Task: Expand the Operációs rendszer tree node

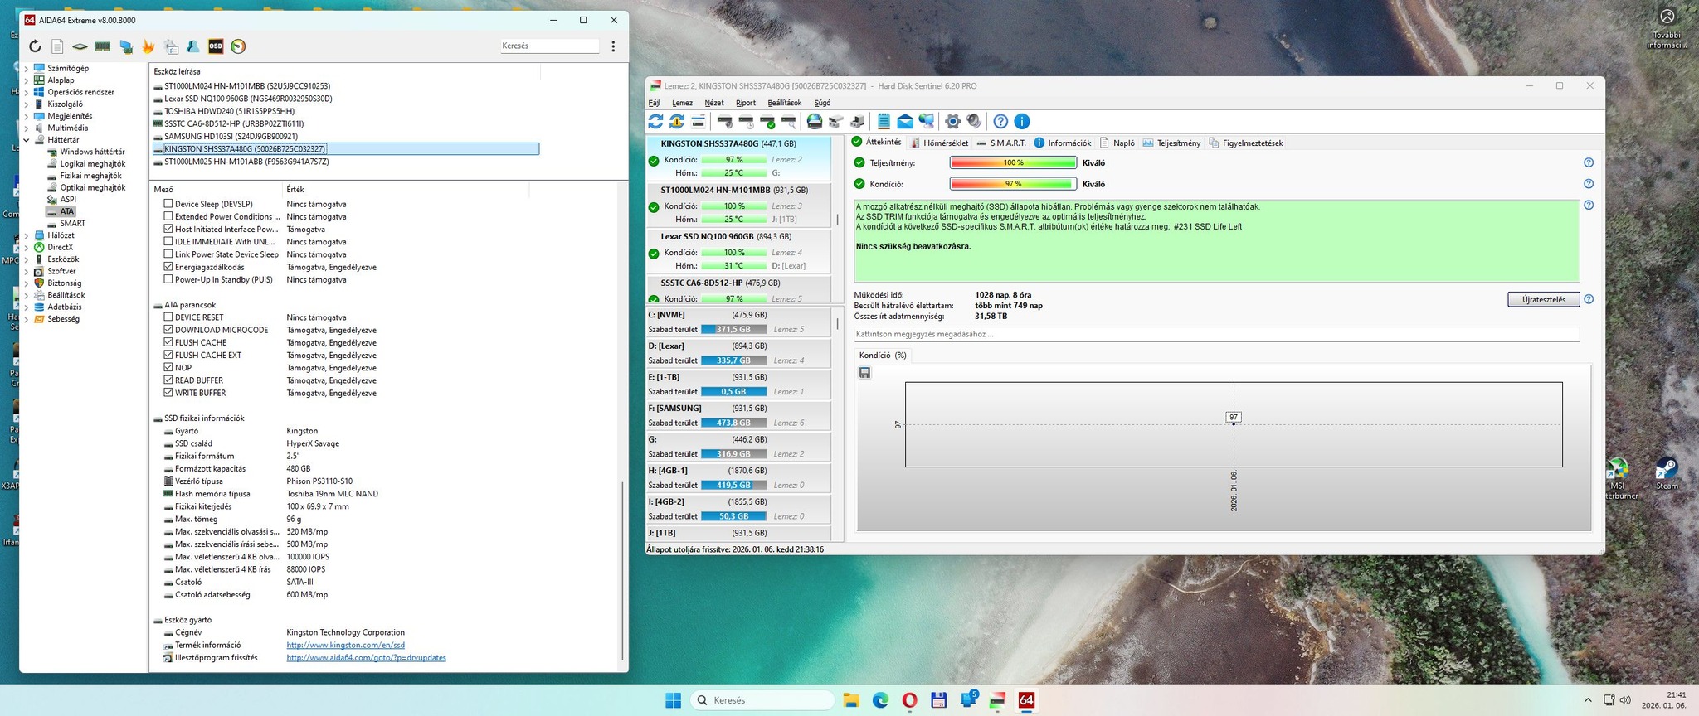Action: [x=27, y=92]
